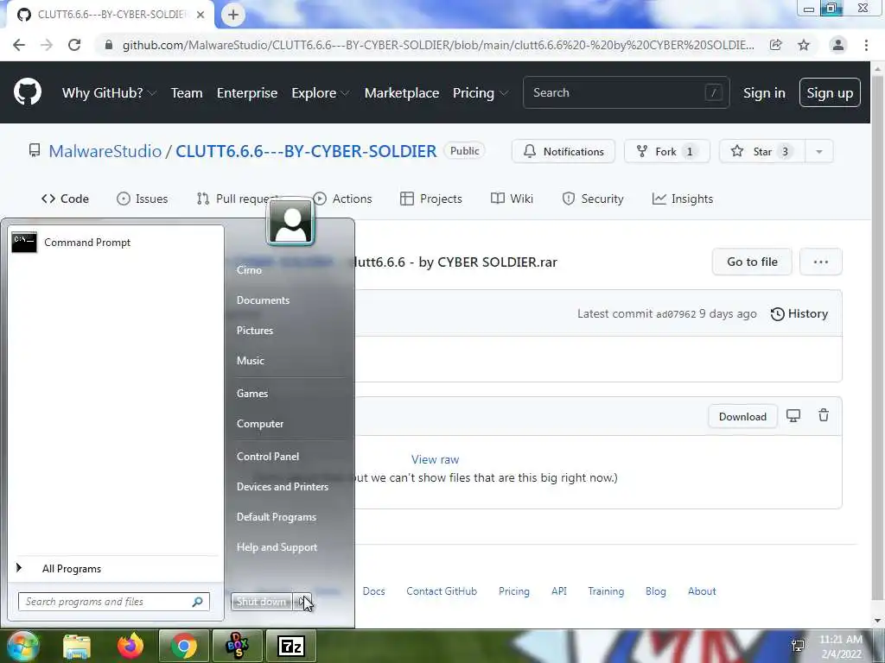
Task: Open the MalwareStudio owner link
Action: pos(105,151)
